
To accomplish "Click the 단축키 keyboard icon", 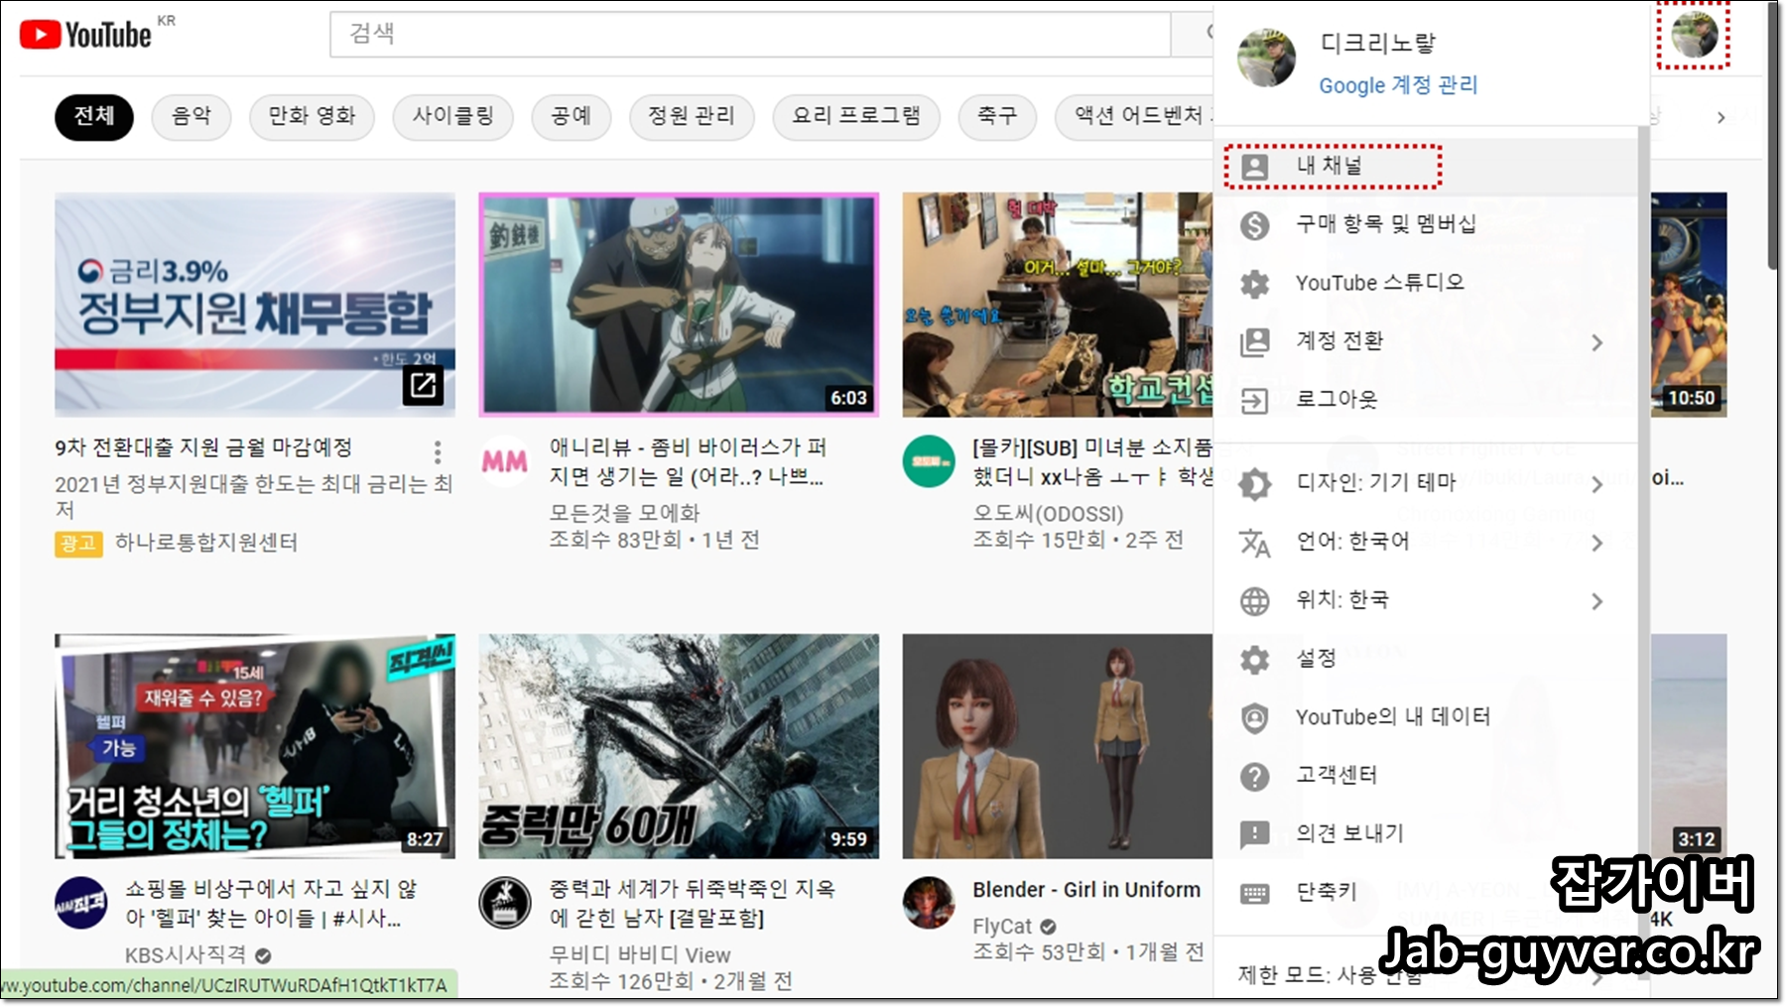I will 1256,892.
